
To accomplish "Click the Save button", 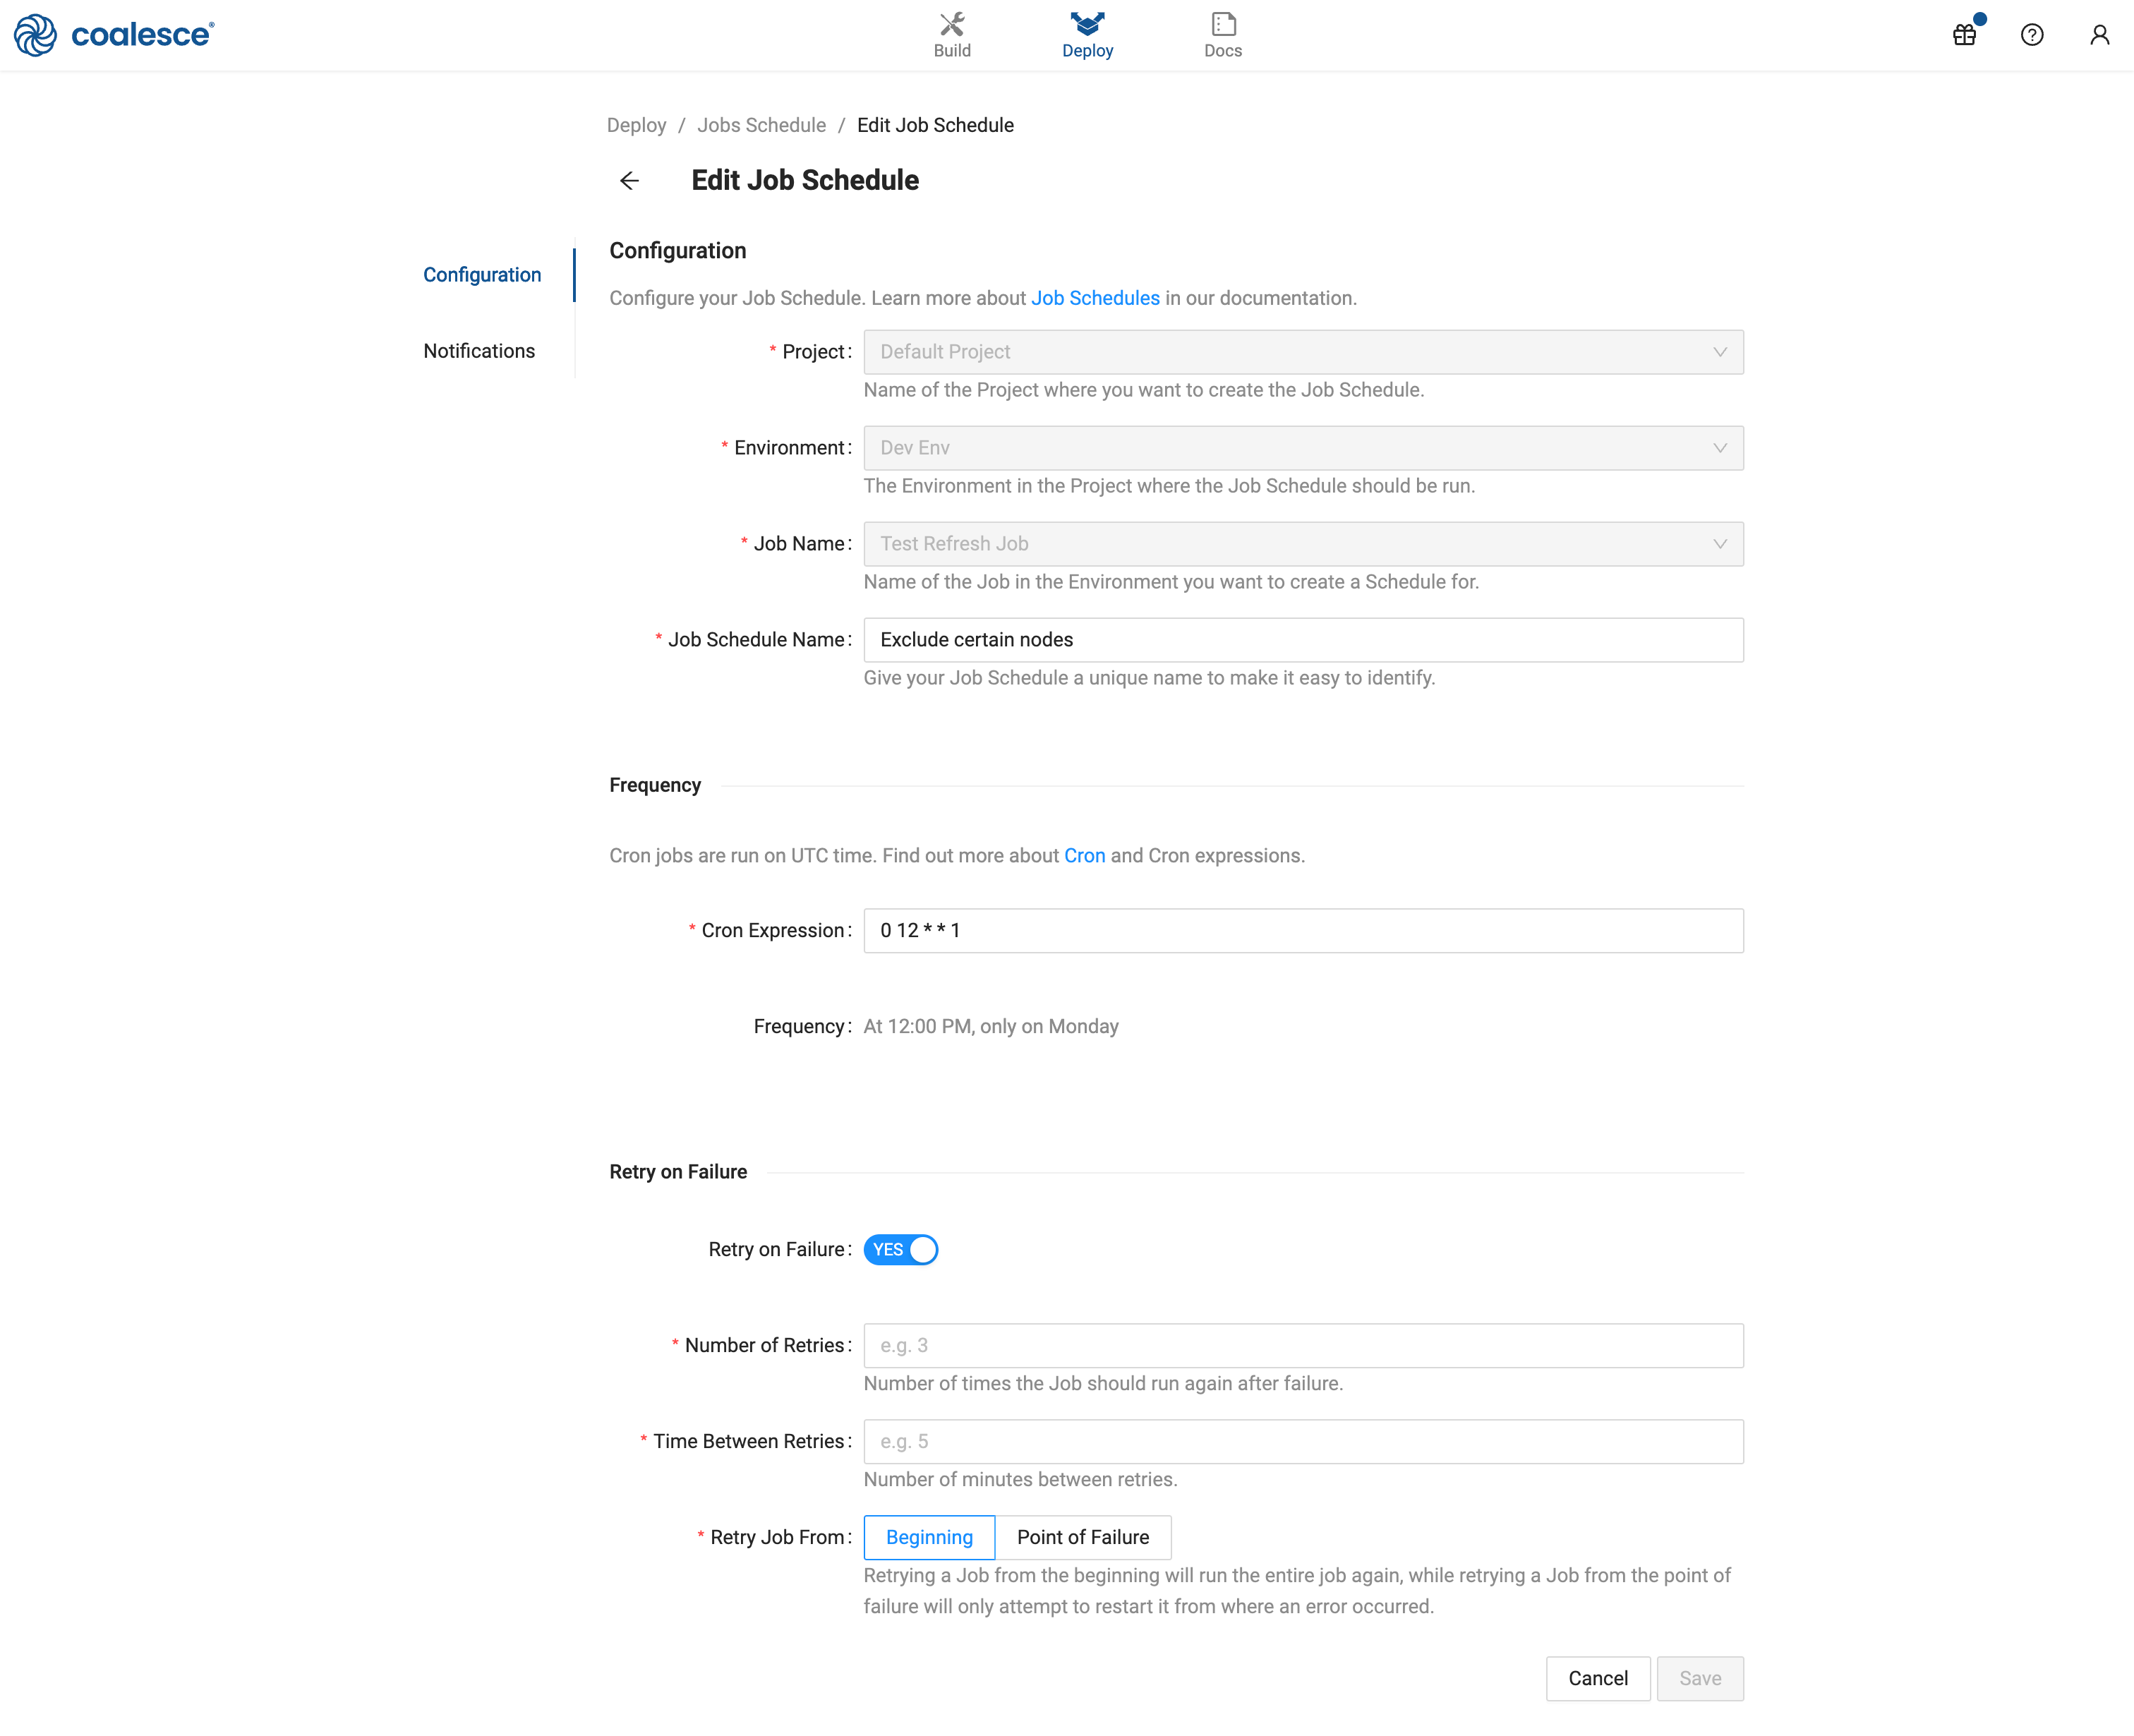I will [1700, 1678].
